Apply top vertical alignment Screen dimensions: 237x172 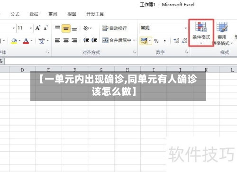(x=57, y=28)
